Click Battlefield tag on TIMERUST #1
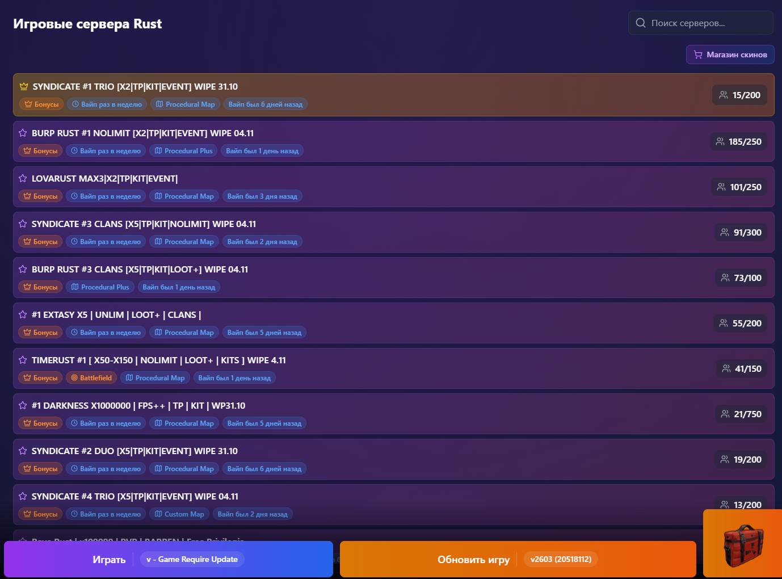 [91, 378]
